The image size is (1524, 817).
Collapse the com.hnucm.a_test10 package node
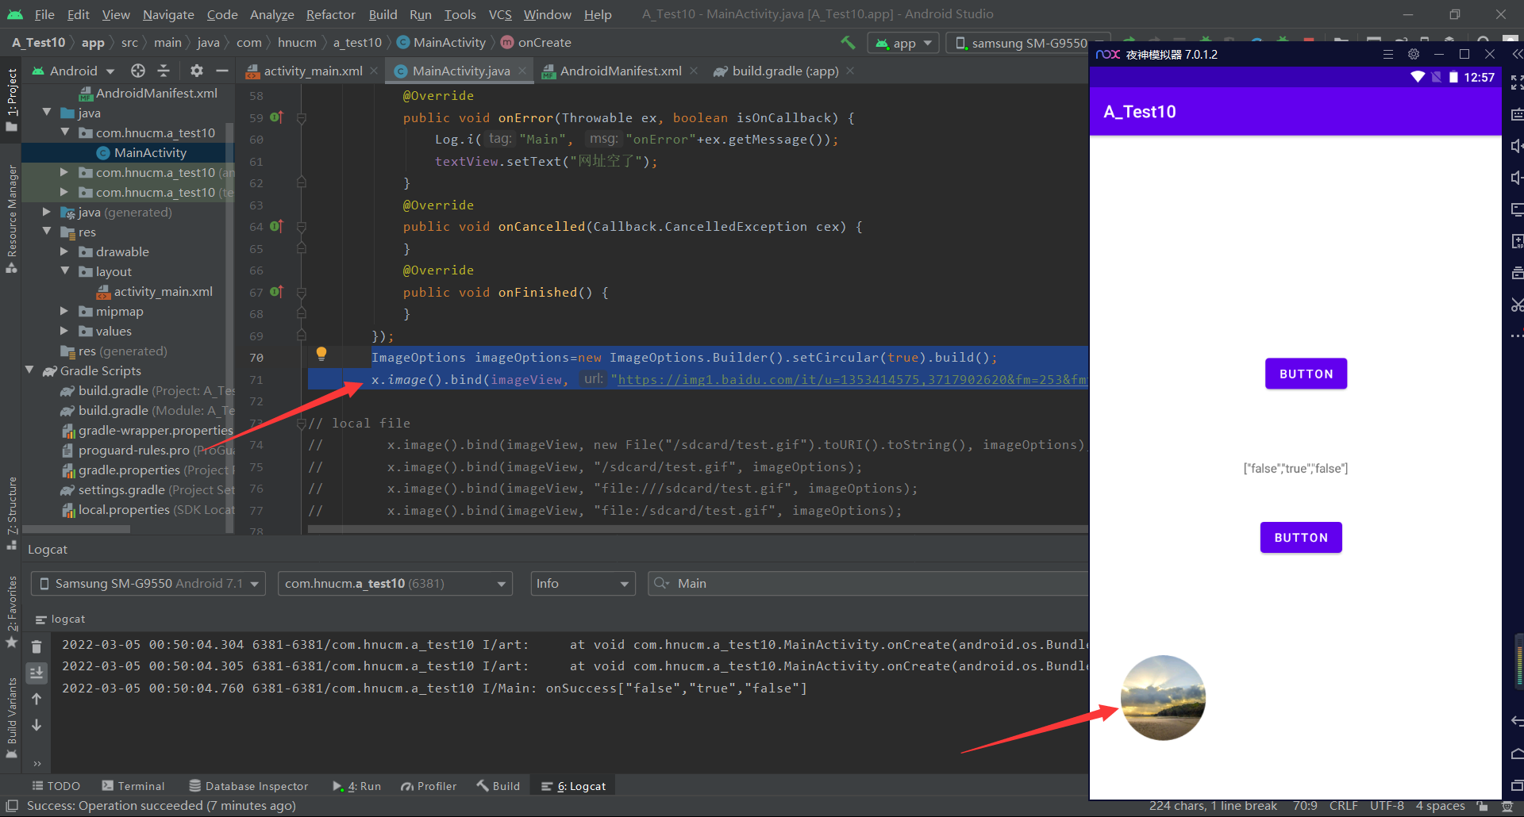click(65, 132)
